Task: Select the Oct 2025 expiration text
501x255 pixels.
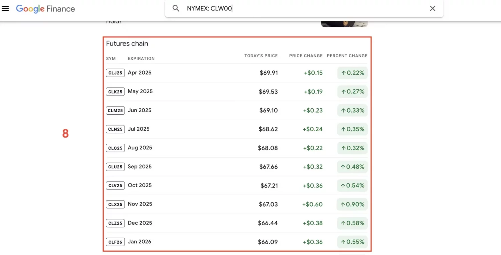Action: [x=140, y=185]
